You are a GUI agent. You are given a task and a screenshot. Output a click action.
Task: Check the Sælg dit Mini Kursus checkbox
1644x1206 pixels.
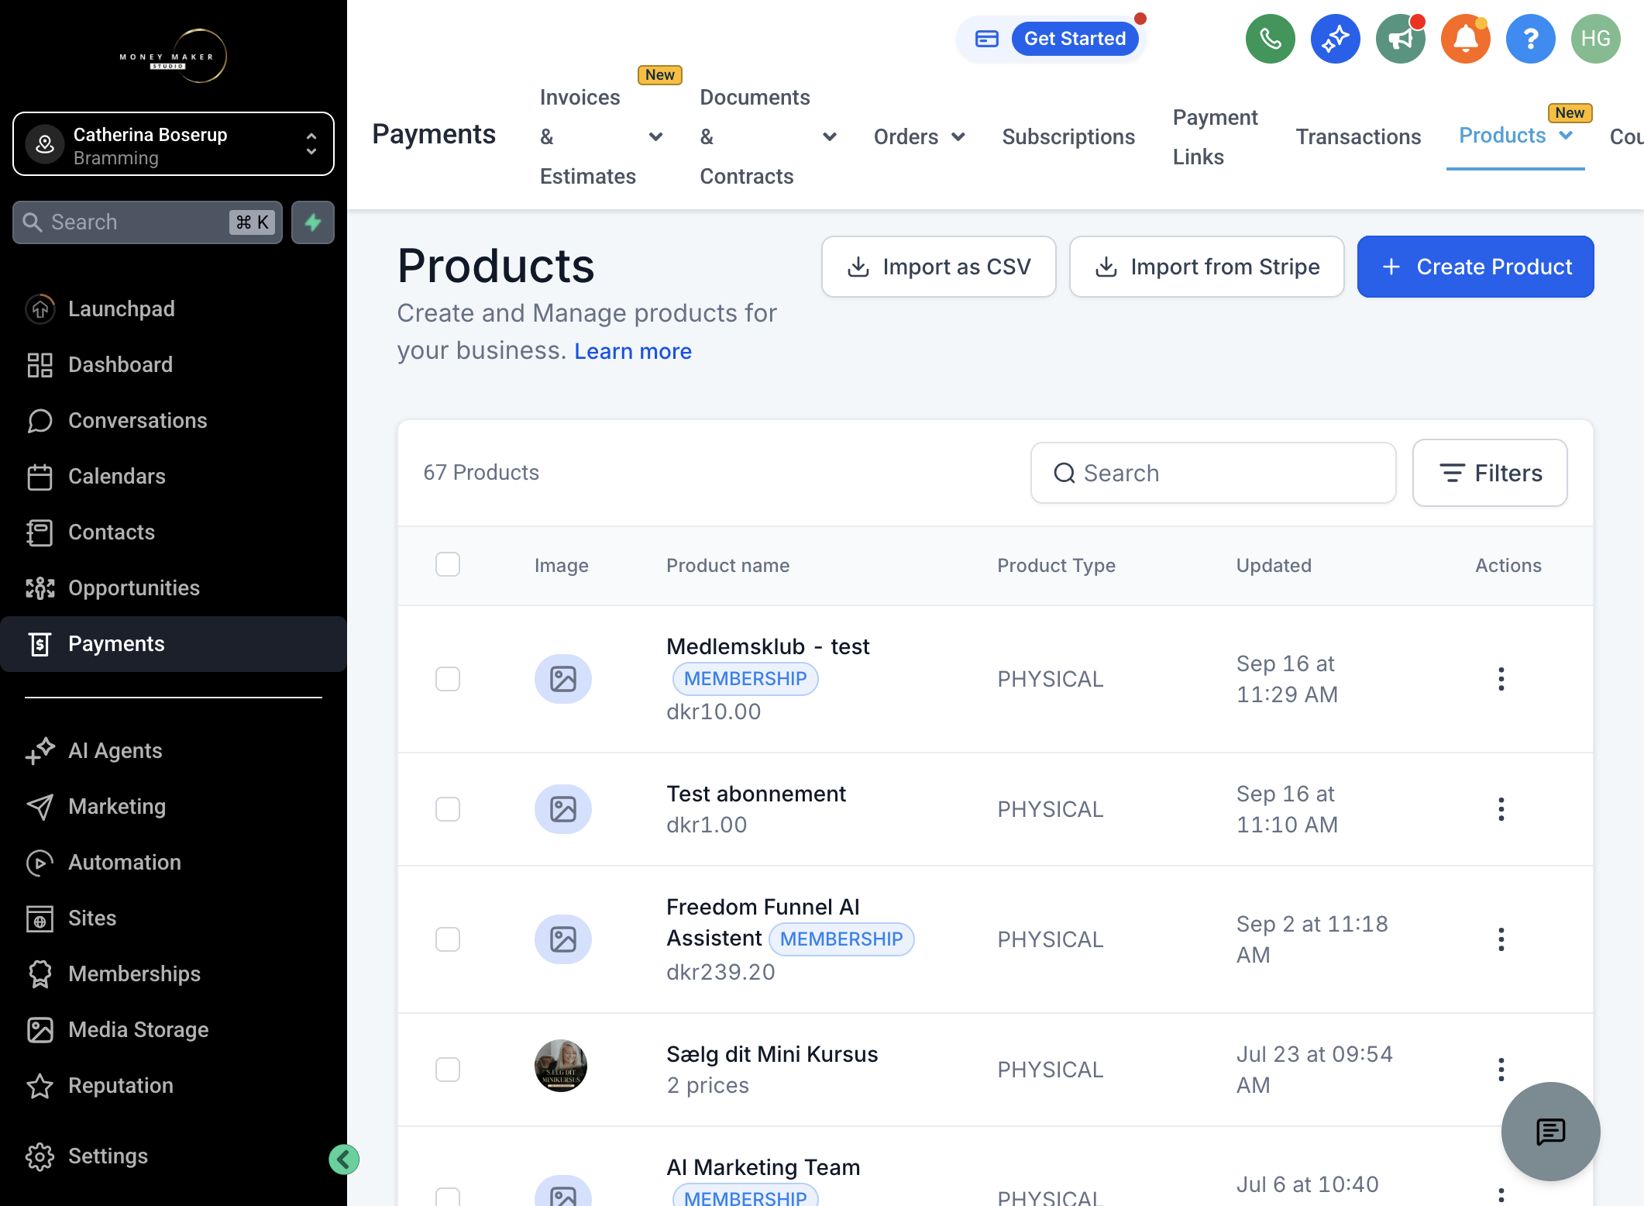point(448,1070)
